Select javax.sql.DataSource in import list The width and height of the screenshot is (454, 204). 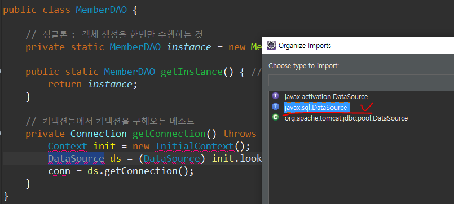[x=315, y=108]
